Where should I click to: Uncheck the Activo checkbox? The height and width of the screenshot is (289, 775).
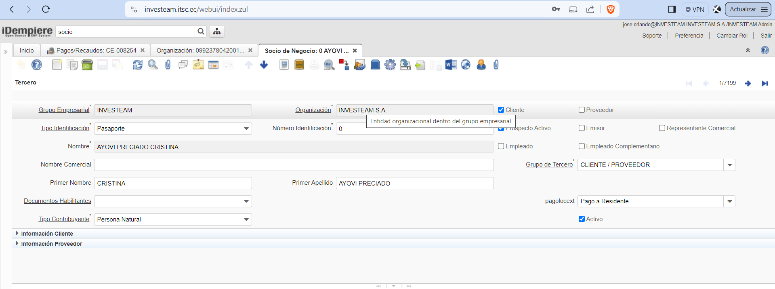click(x=582, y=219)
